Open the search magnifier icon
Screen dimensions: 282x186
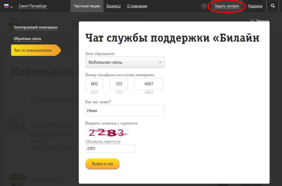[x=273, y=6]
